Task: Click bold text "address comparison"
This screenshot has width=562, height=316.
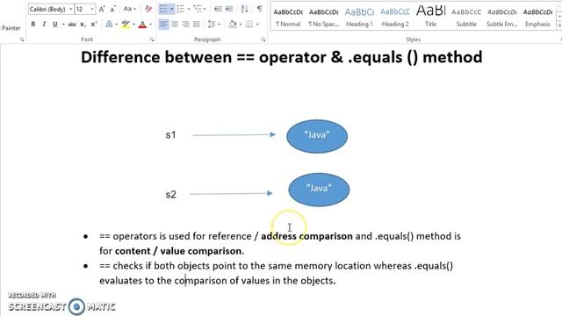Action: pyautogui.click(x=306, y=236)
